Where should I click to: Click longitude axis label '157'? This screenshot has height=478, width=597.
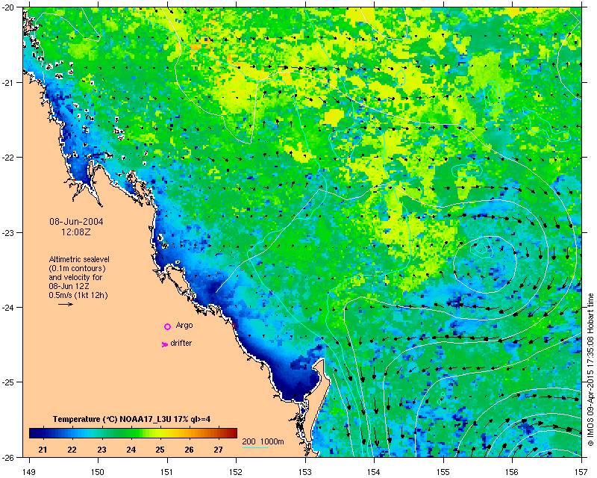click(x=581, y=472)
